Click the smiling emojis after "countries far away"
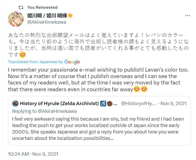The image size is (196, 160). 140,89
